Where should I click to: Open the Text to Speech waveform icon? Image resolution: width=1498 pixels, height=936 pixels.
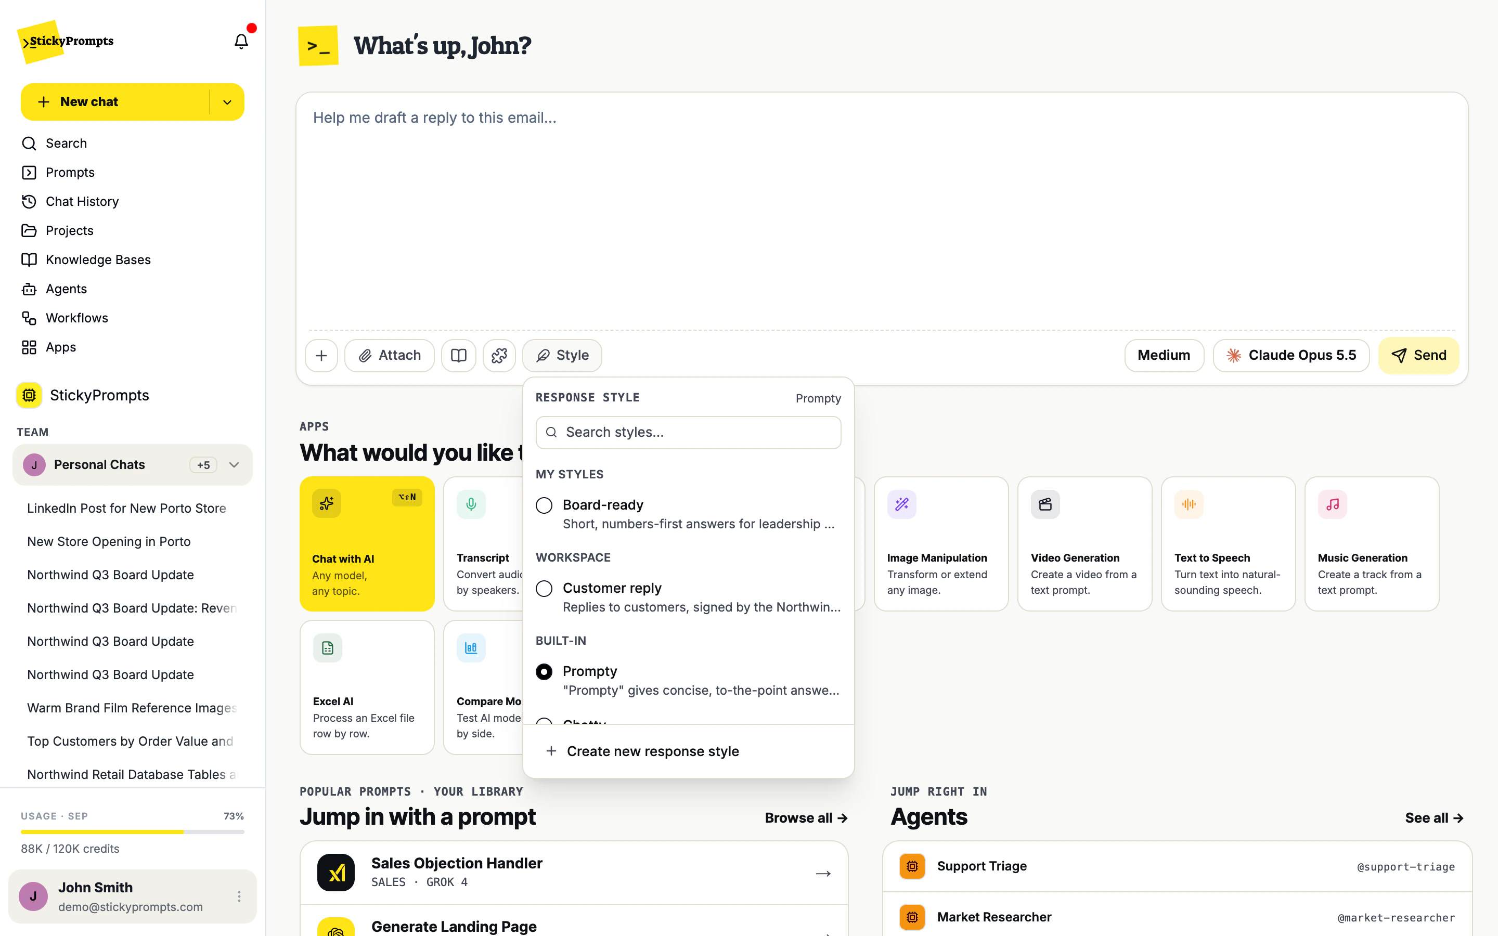coord(1189,504)
